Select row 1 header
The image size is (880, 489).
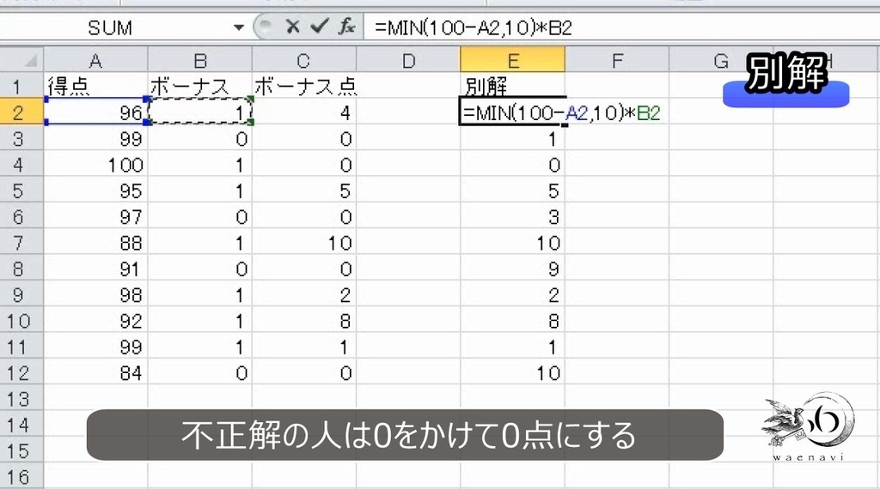21,86
